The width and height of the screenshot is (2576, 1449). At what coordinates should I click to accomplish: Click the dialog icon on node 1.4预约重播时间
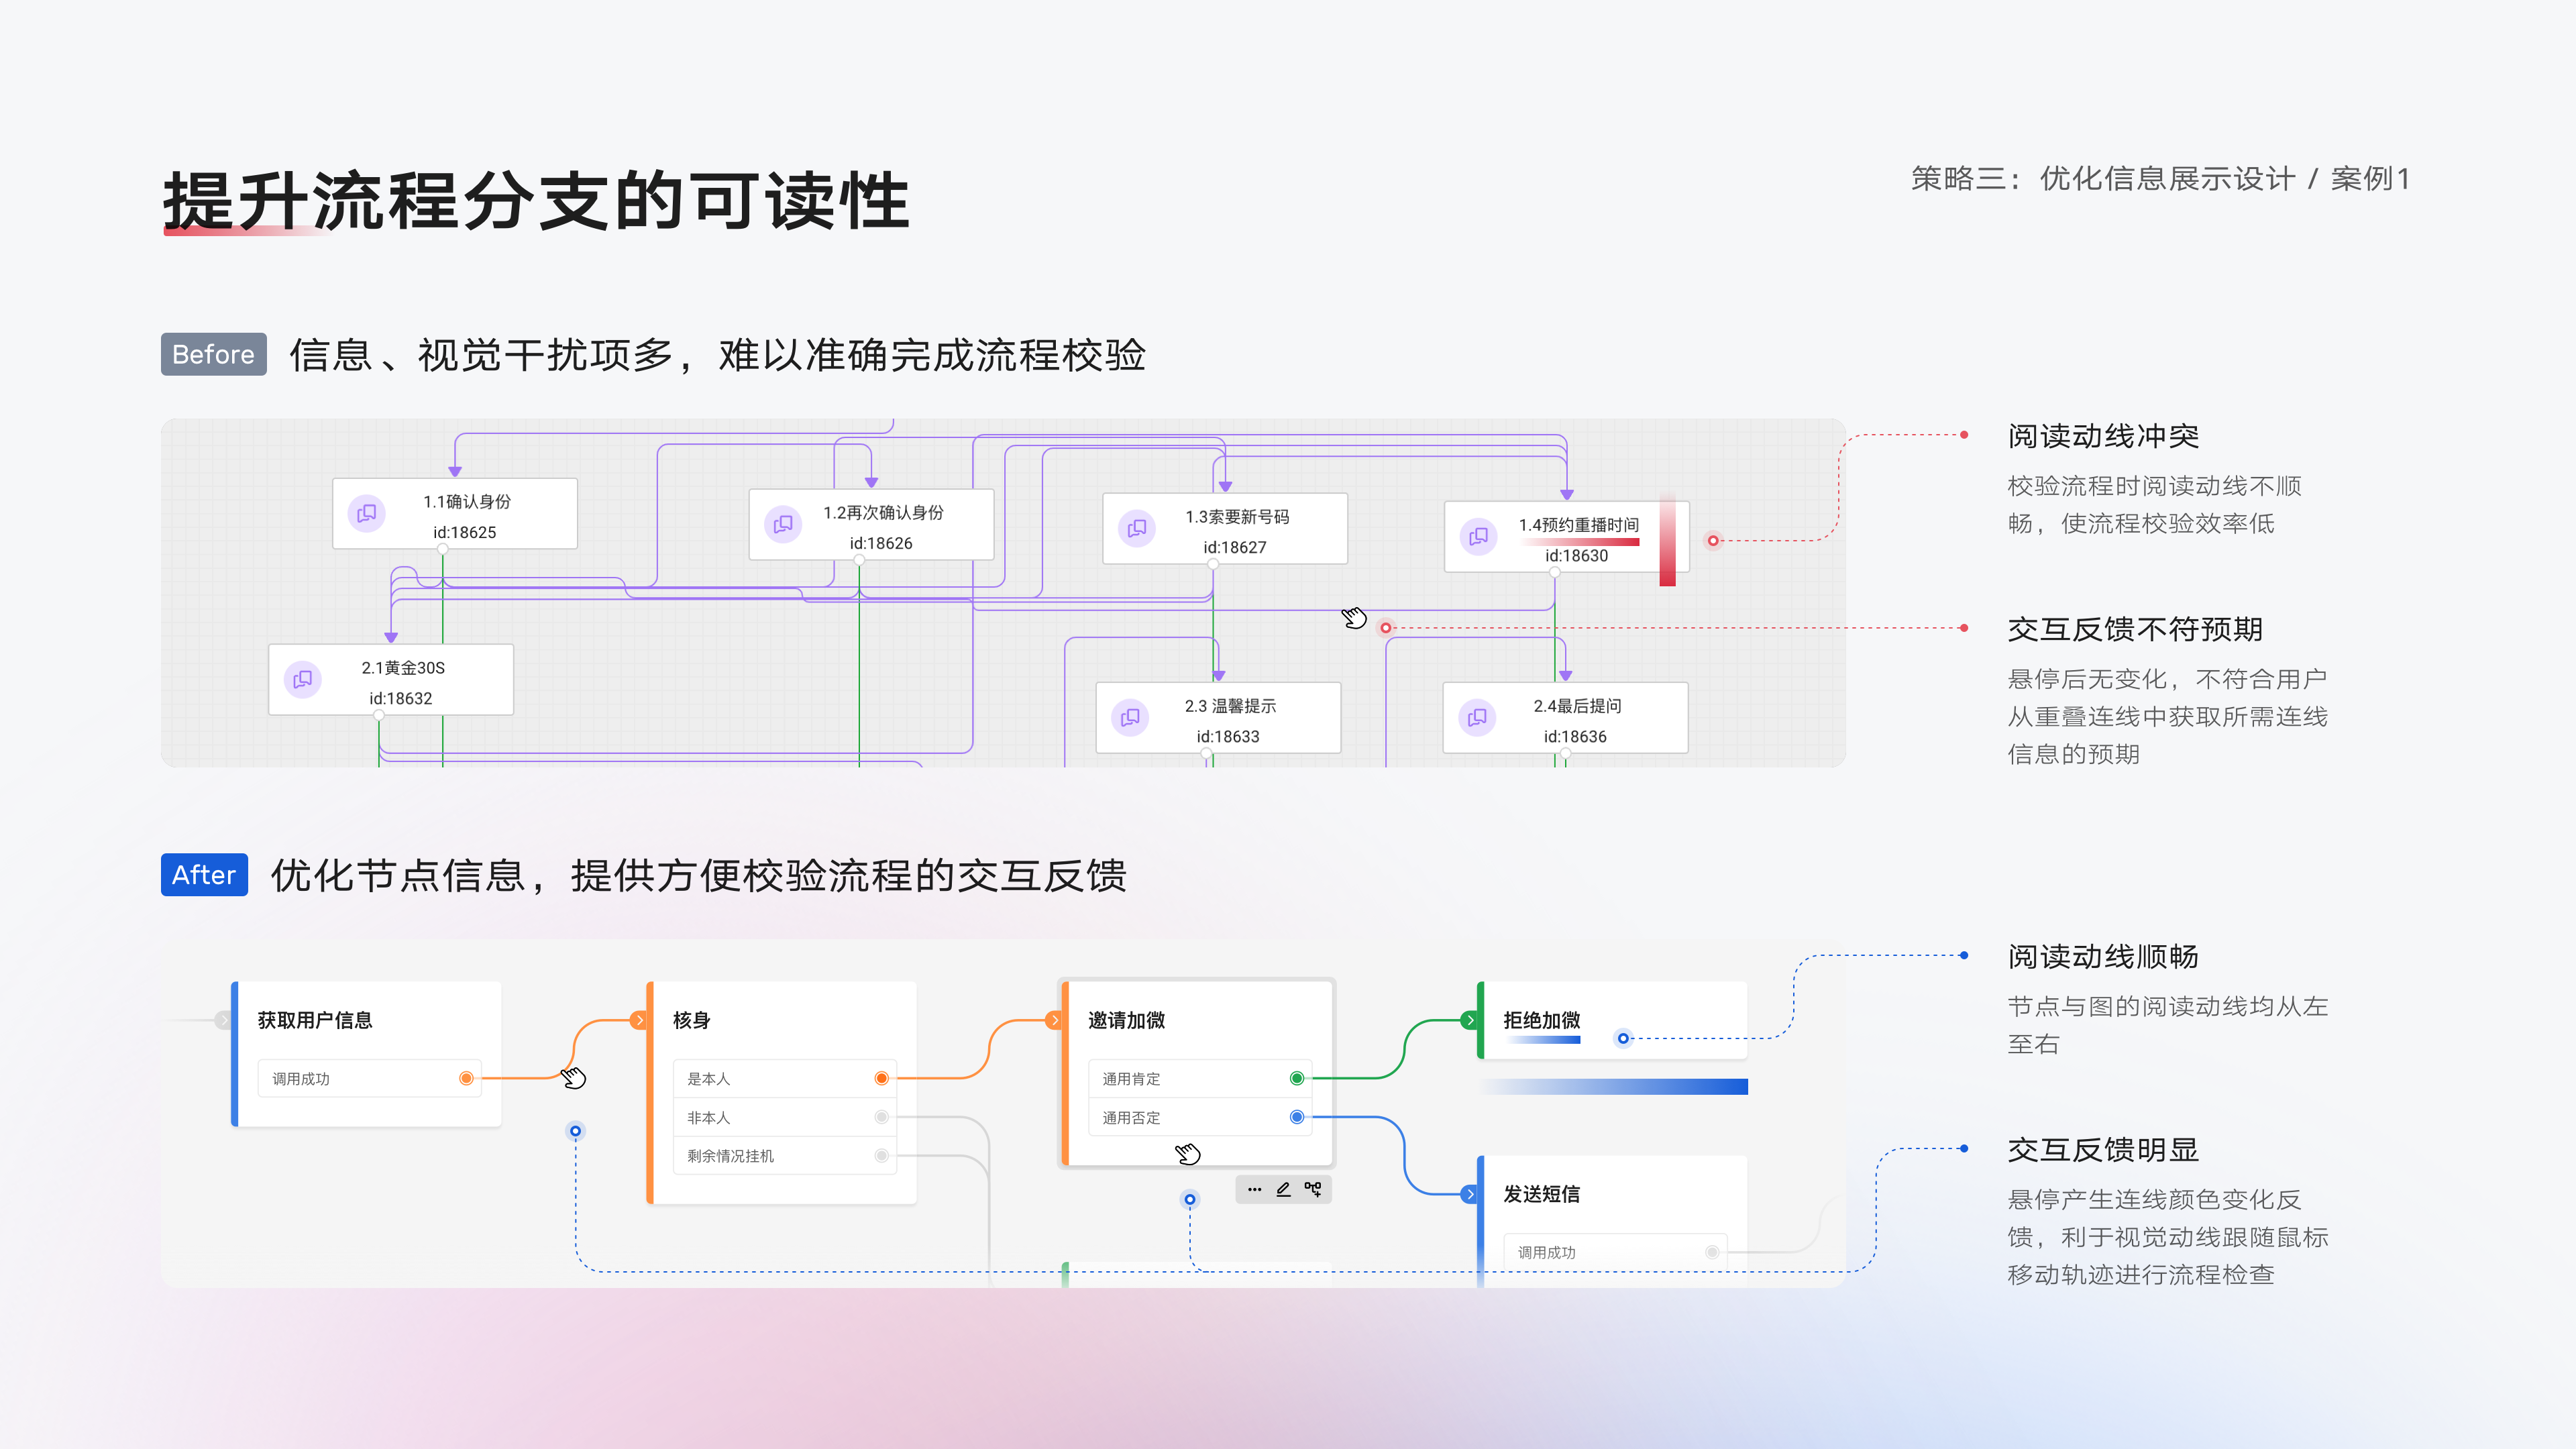click(1478, 536)
